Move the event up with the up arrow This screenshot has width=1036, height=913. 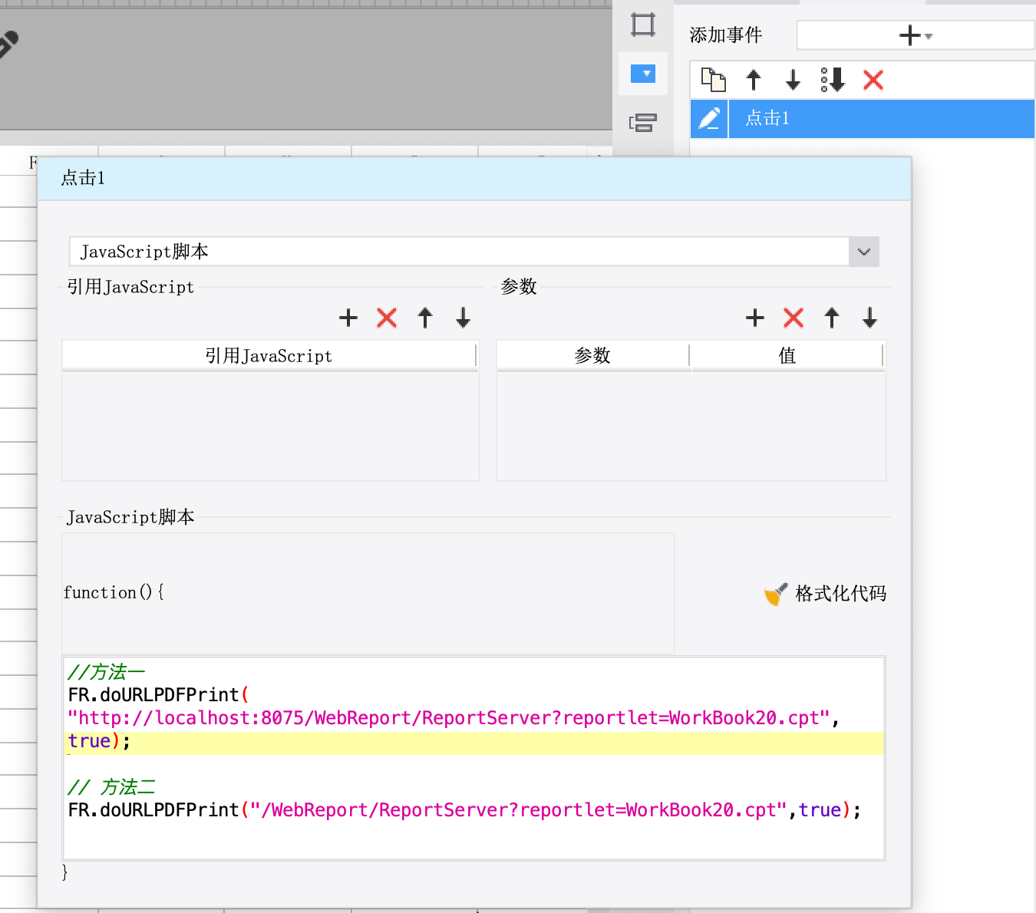click(754, 80)
